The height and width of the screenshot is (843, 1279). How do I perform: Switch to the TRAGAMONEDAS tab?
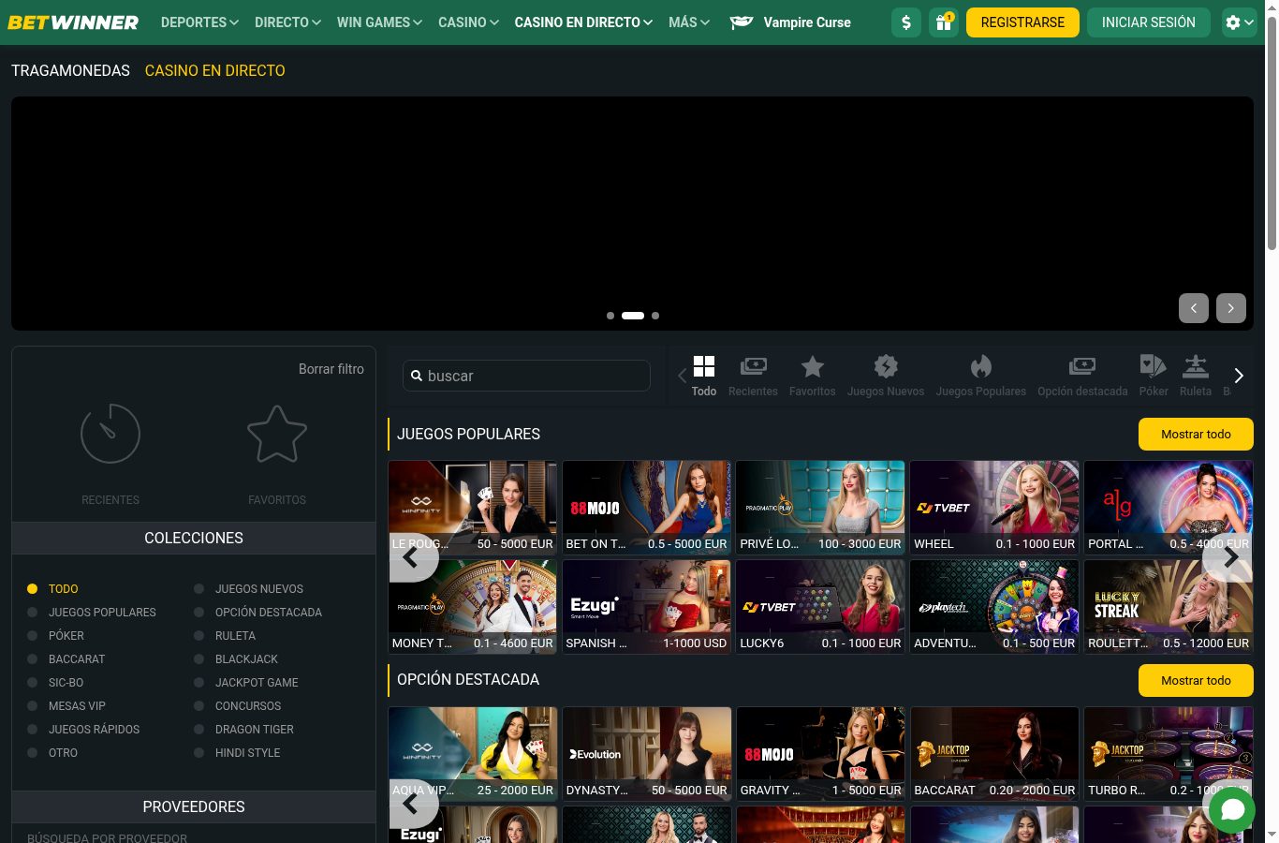(x=70, y=70)
